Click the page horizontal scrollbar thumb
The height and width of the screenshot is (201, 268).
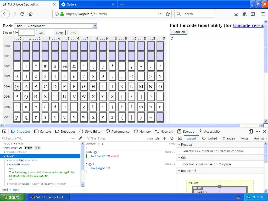[x=122, y=125]
